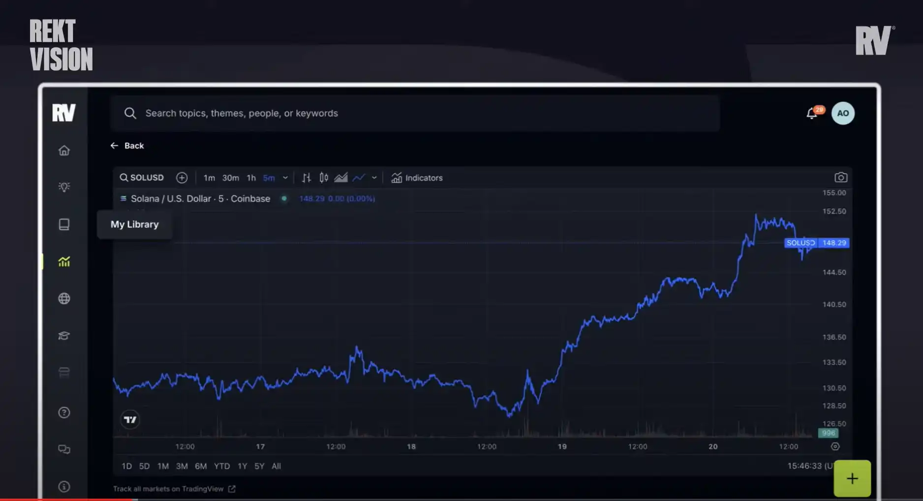The height and width of the screenshot is (501, 923).
Task: Open the SOLUSD symbol search
Action: (x=142, y=178)
